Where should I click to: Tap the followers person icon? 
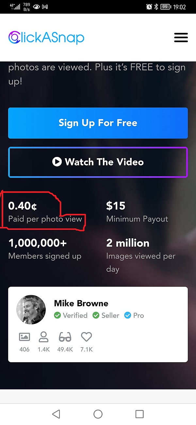click(43, 337)
